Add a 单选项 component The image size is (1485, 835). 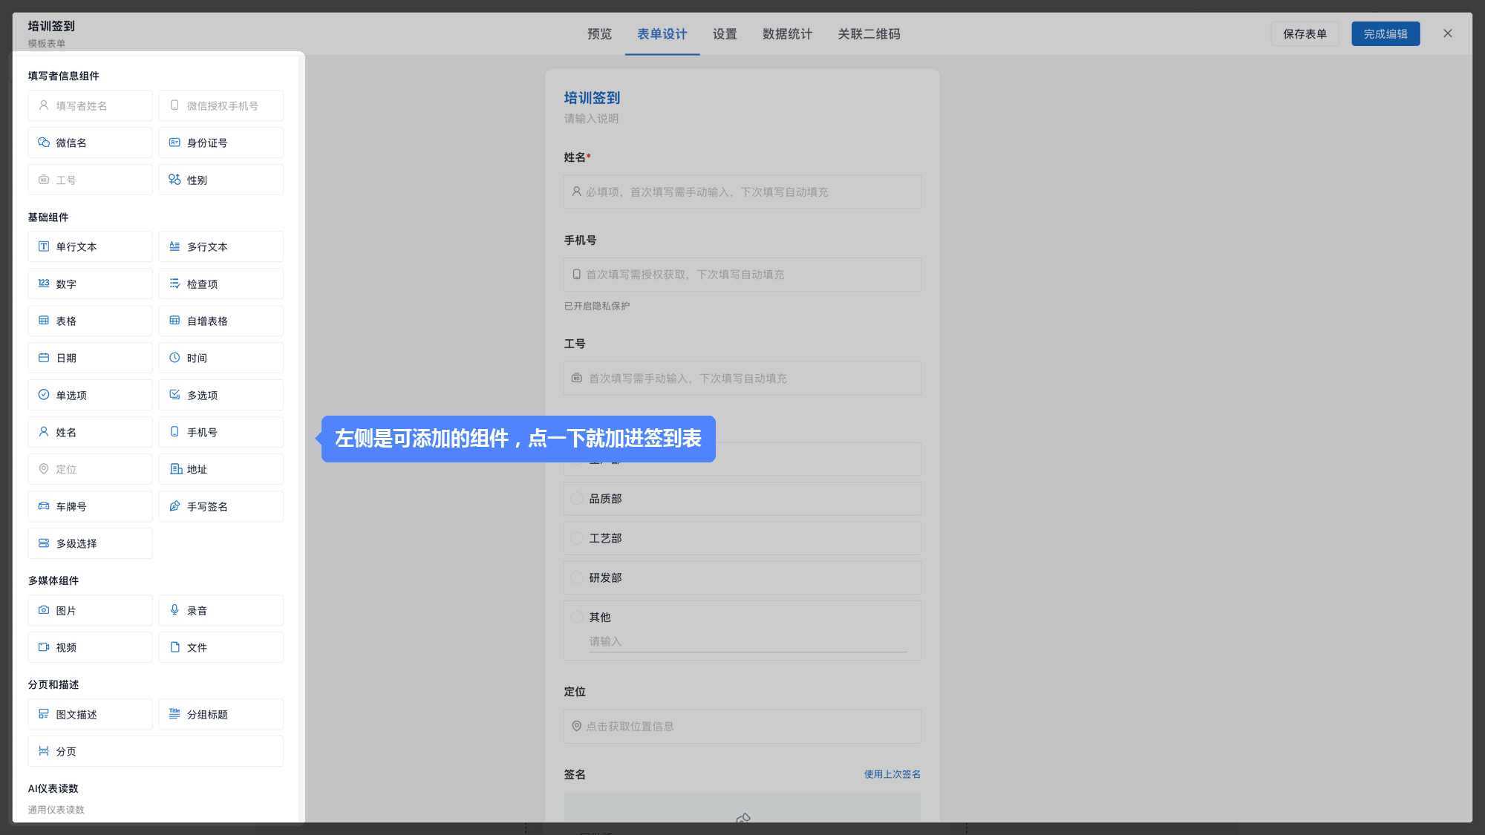[90, 395]
